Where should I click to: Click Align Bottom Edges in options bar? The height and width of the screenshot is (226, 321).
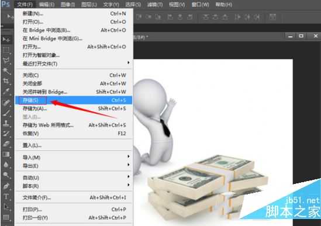(x=158, y=17)
